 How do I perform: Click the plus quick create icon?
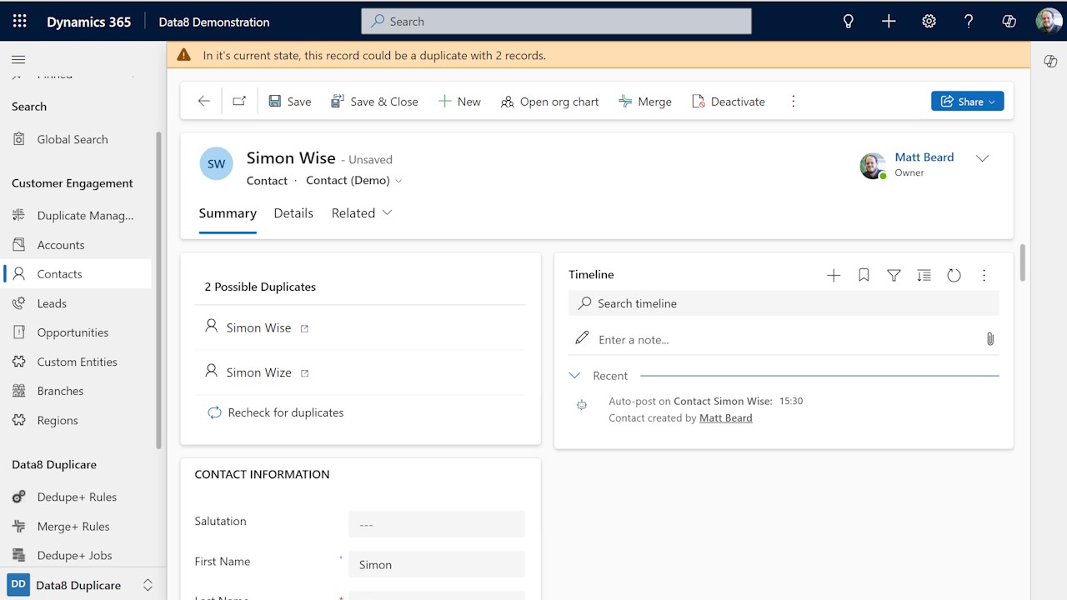tap(889, 22)
